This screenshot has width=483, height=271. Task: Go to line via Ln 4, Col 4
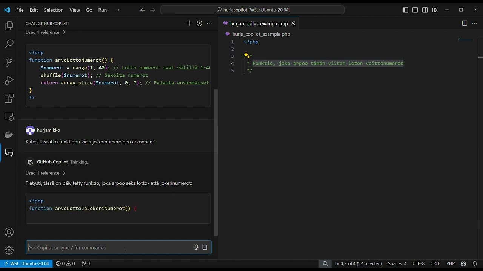(358, 263)
